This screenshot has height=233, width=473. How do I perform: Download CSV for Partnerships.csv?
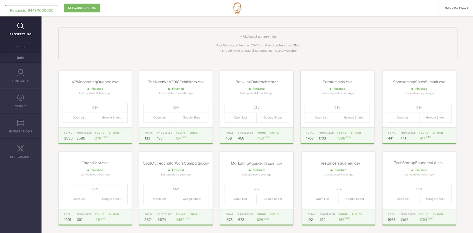337,108
